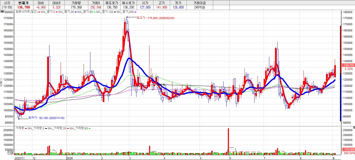Image resolution: width=355 pixels, height=160 pixels.
Task: Click the MA_종가,200 legend entry
Action: pos(125,12)
